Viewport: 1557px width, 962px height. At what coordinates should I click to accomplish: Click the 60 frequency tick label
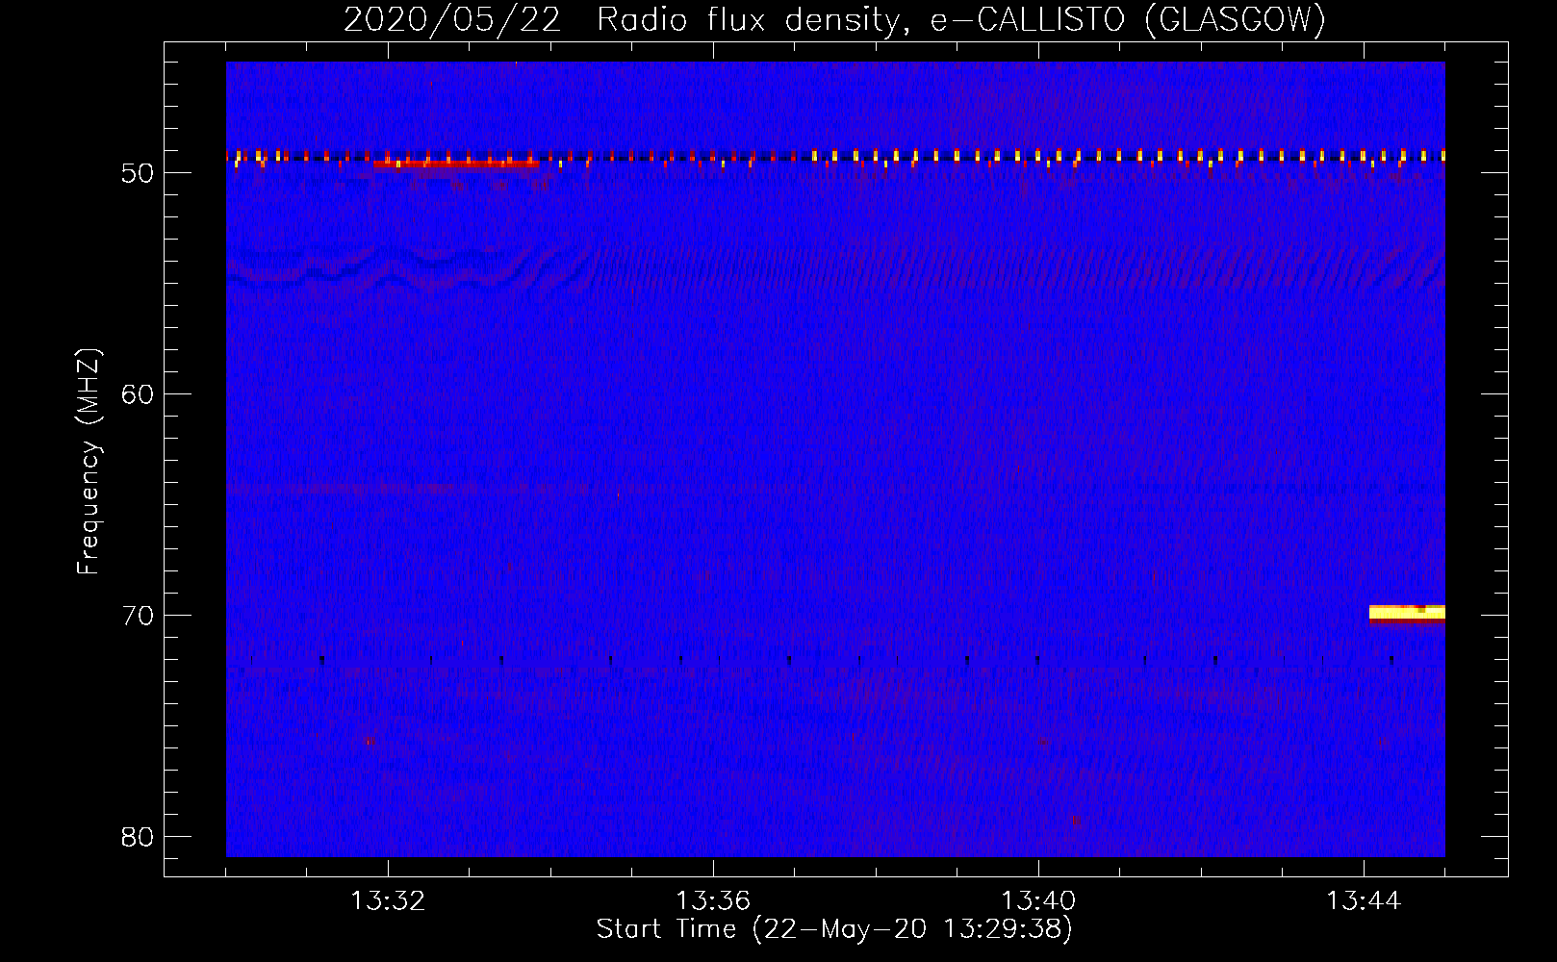click(x=139, y=394)
